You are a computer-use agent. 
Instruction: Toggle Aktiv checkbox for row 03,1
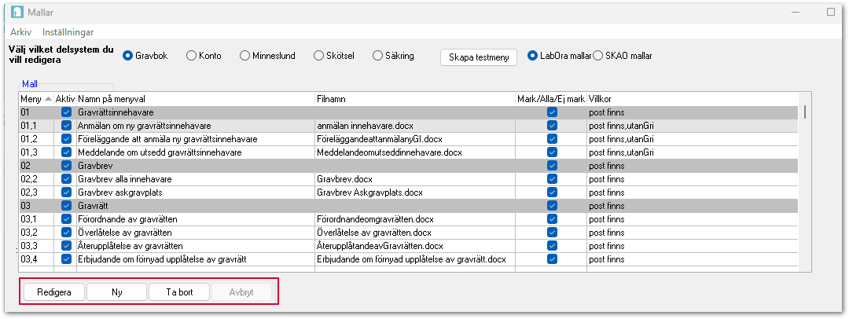[x=66, y=219]
